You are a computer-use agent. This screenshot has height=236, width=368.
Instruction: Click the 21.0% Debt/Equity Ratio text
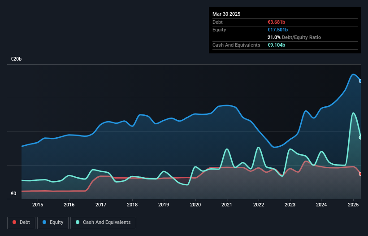coord(294,37)
